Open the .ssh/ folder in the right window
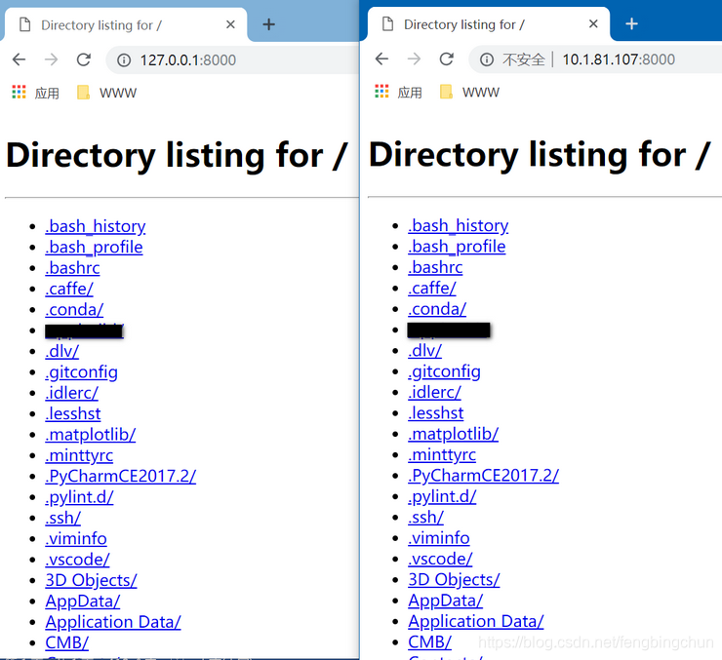 [426, 518]
